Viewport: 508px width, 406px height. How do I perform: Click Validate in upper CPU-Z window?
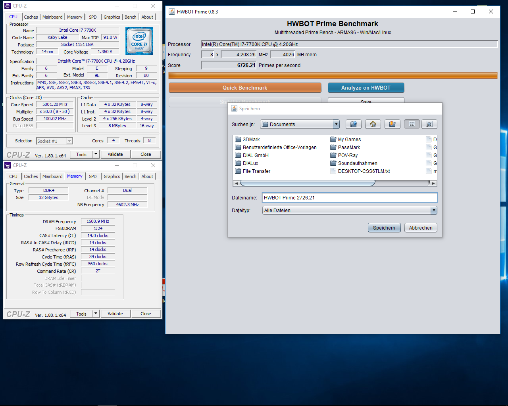[x=115, y=154]
